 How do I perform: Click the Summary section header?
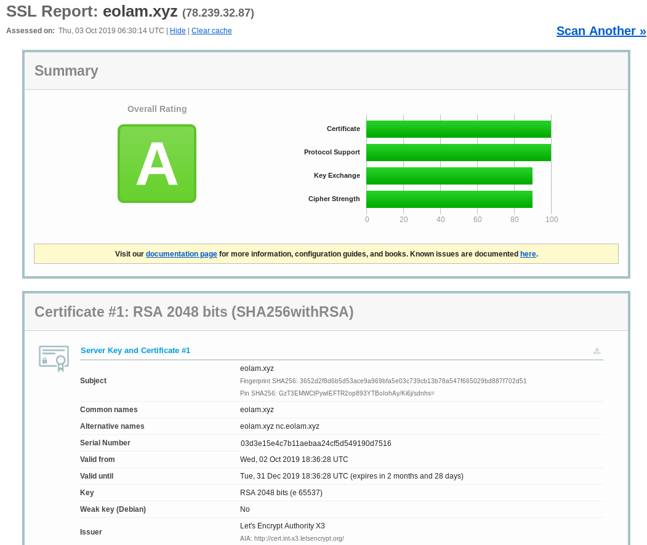tap(66, 71)
